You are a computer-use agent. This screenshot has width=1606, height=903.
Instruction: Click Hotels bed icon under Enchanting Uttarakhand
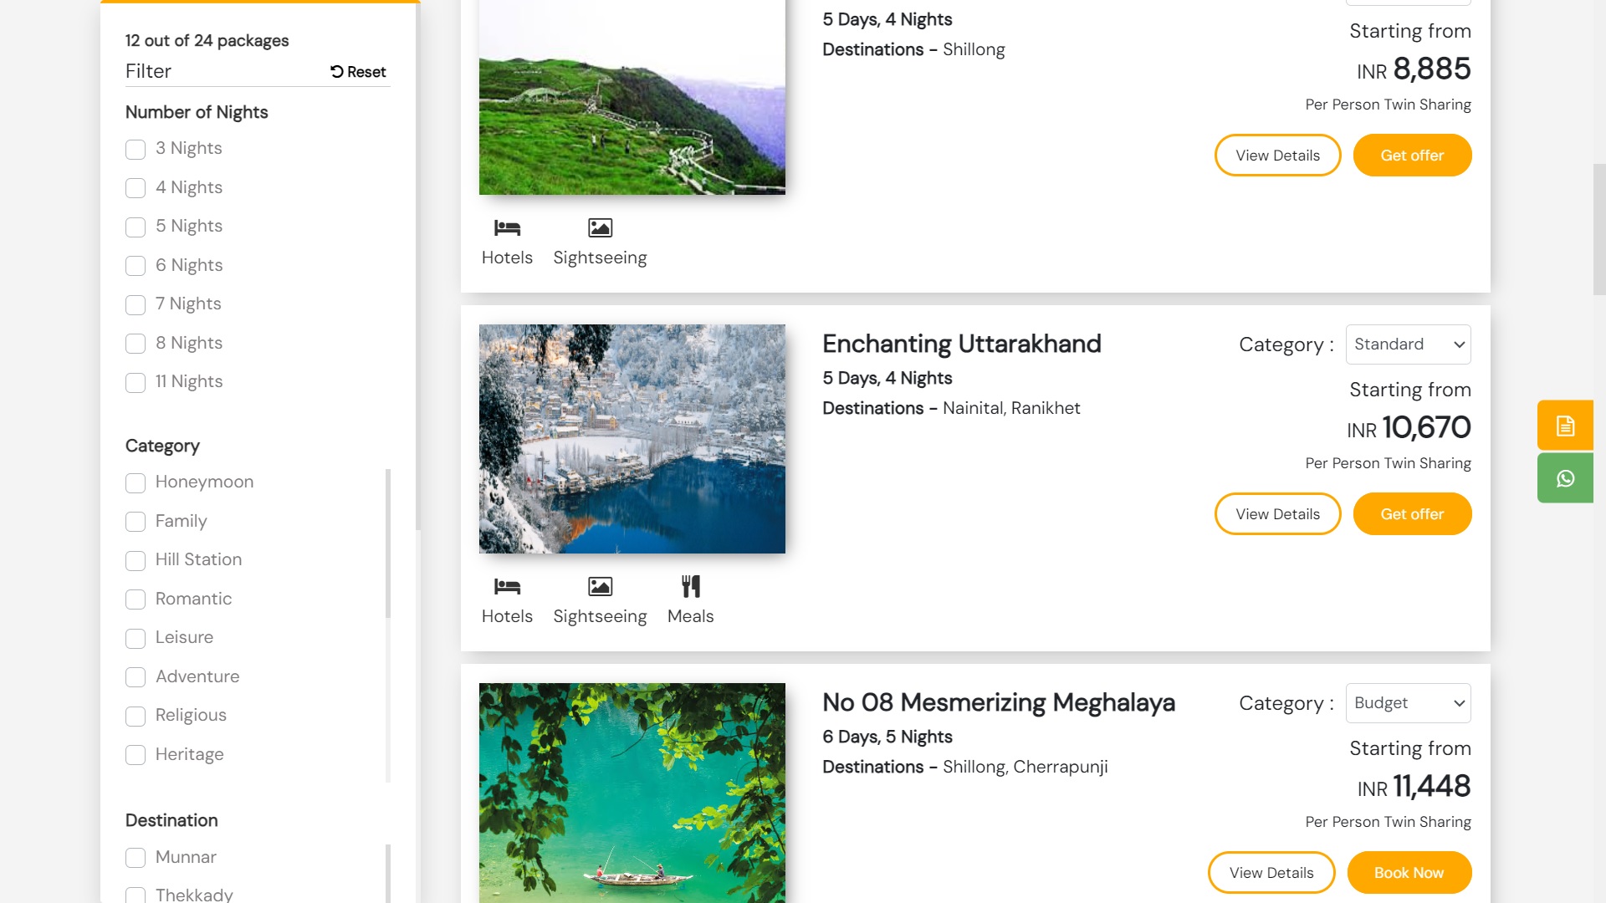click(x=507, y=586)
